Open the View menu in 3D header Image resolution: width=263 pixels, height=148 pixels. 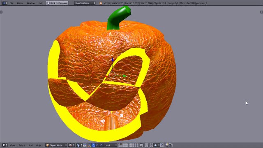(x=12, y=145)
